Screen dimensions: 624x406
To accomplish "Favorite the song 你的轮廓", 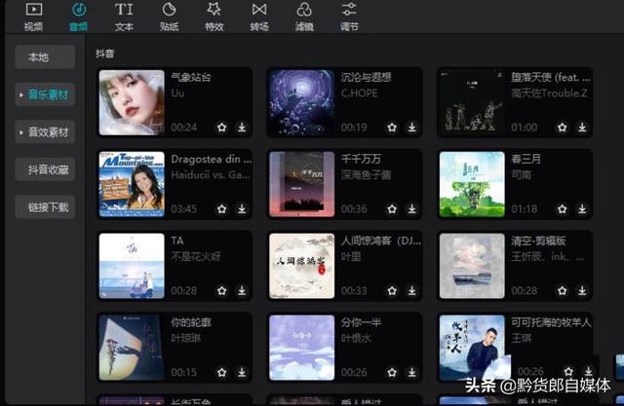I will pos(221,372).
